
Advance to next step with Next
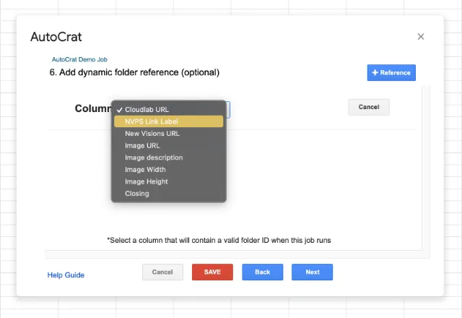click(x=312, y=272)
